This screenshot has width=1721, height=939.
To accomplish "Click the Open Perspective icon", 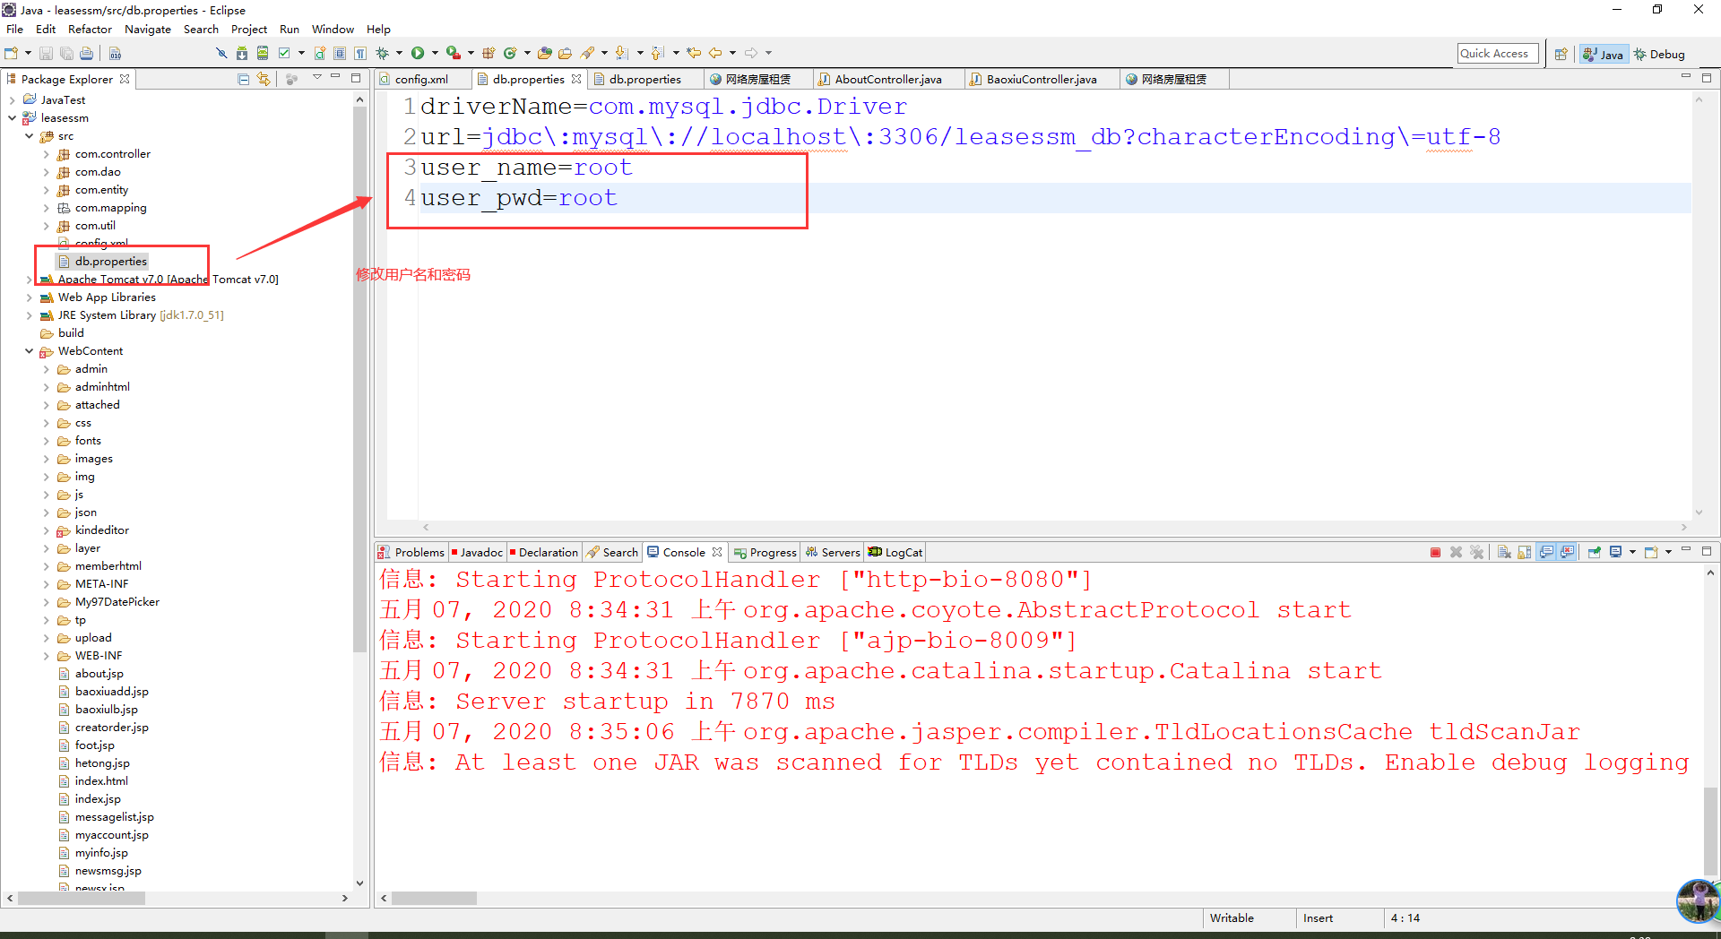I will (x=1561, y=54).
